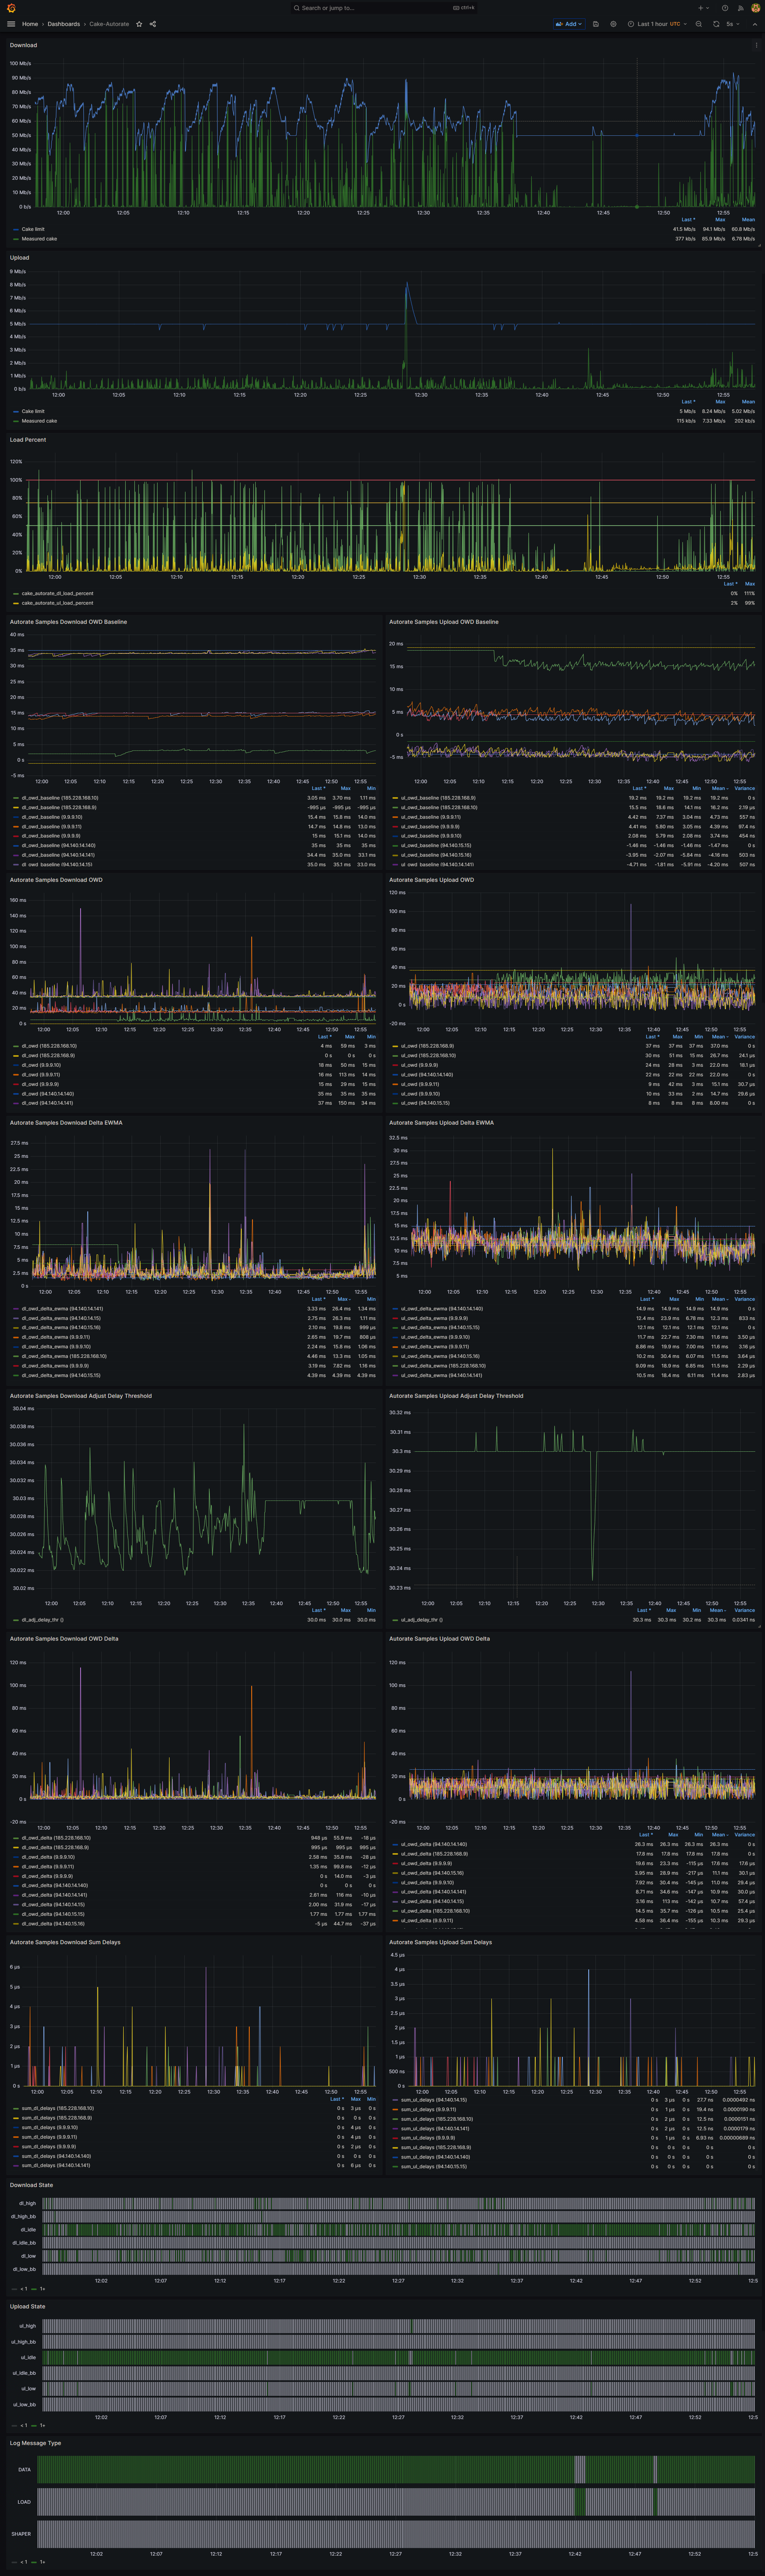Open the user avatar menu
This screenshot has height=2576, width=765.
(x=755, y=8)
